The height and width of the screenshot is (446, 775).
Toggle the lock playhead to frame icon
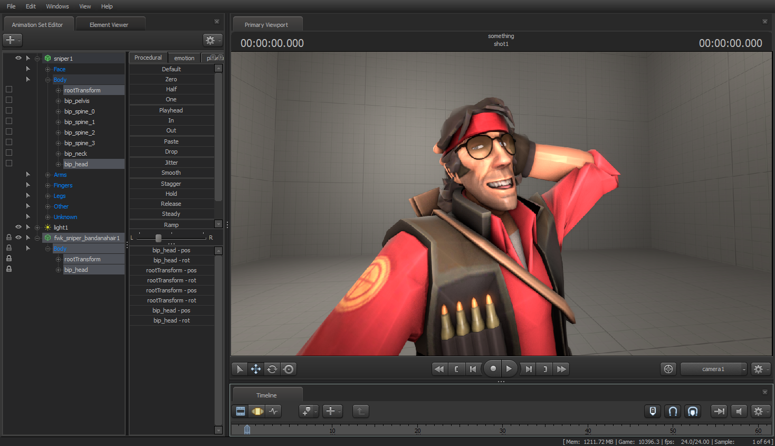pos(653,411)
